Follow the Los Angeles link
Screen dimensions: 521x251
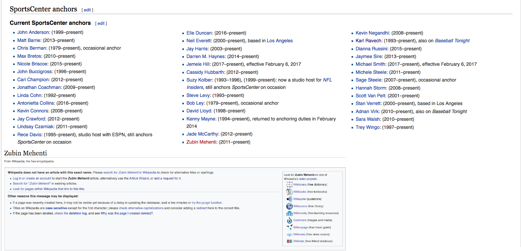(x=280, y=41)
